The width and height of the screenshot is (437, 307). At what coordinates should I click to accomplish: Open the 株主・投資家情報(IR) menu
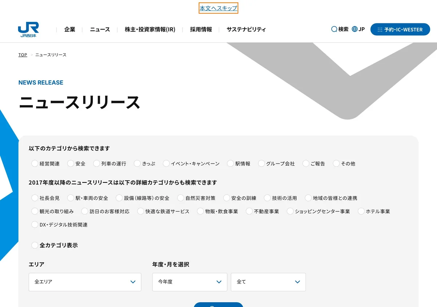pyautogui.click(x=150, y=29)
